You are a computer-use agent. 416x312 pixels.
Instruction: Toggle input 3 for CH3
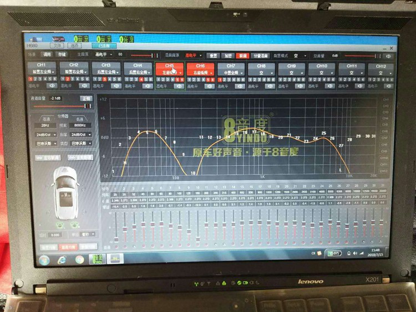104,79
